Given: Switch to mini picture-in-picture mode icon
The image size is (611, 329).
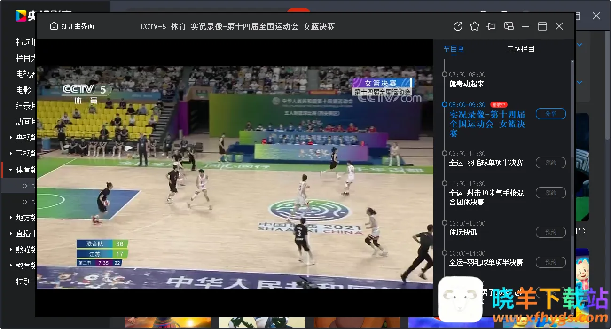Looking at the screenshot, I should click(x=509, y=26).
